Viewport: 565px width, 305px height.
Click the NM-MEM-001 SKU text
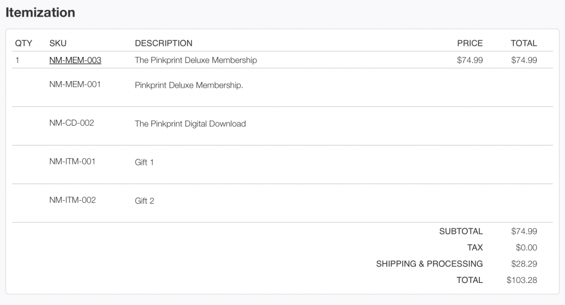[75, 84]
